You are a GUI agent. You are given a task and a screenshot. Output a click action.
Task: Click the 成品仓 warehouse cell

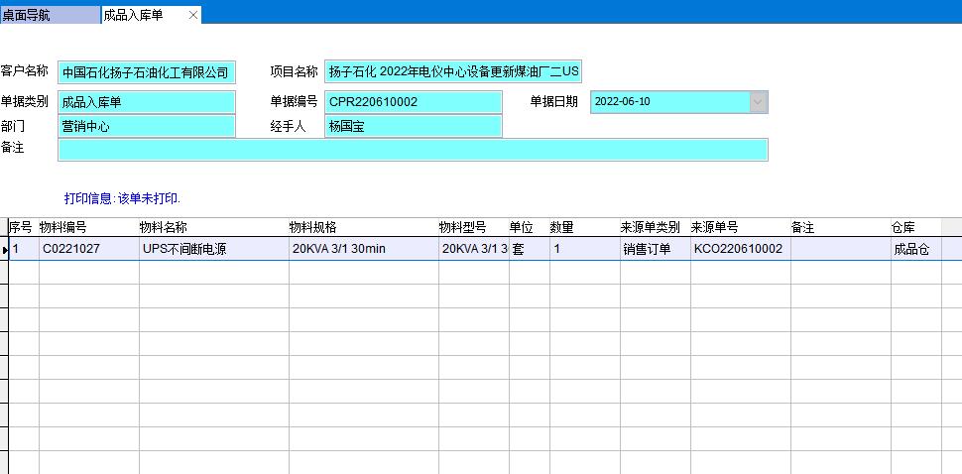924,250
